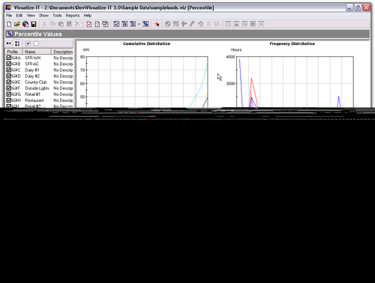This screenshot has width=375, height=283.
Task: Toggle checkbox for profile D Dairy #2
Action: coord(9,76)
